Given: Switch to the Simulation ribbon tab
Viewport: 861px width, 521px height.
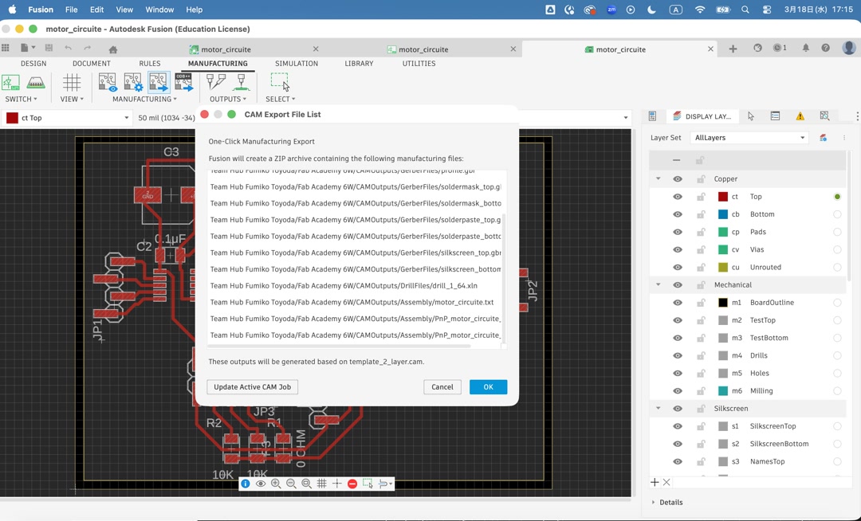Looking at the screenshot, I should pos(296,64).
